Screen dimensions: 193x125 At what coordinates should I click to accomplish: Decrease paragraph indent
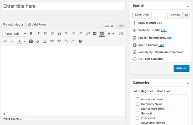pos(52,41)
